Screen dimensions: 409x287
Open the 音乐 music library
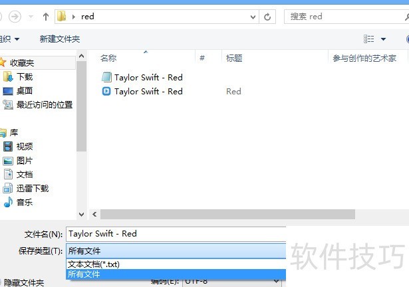point(25,203)
